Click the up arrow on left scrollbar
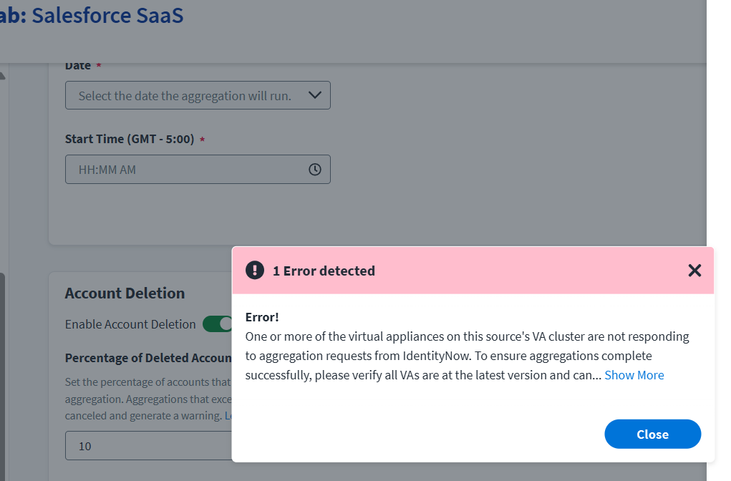 pos(2,74)
